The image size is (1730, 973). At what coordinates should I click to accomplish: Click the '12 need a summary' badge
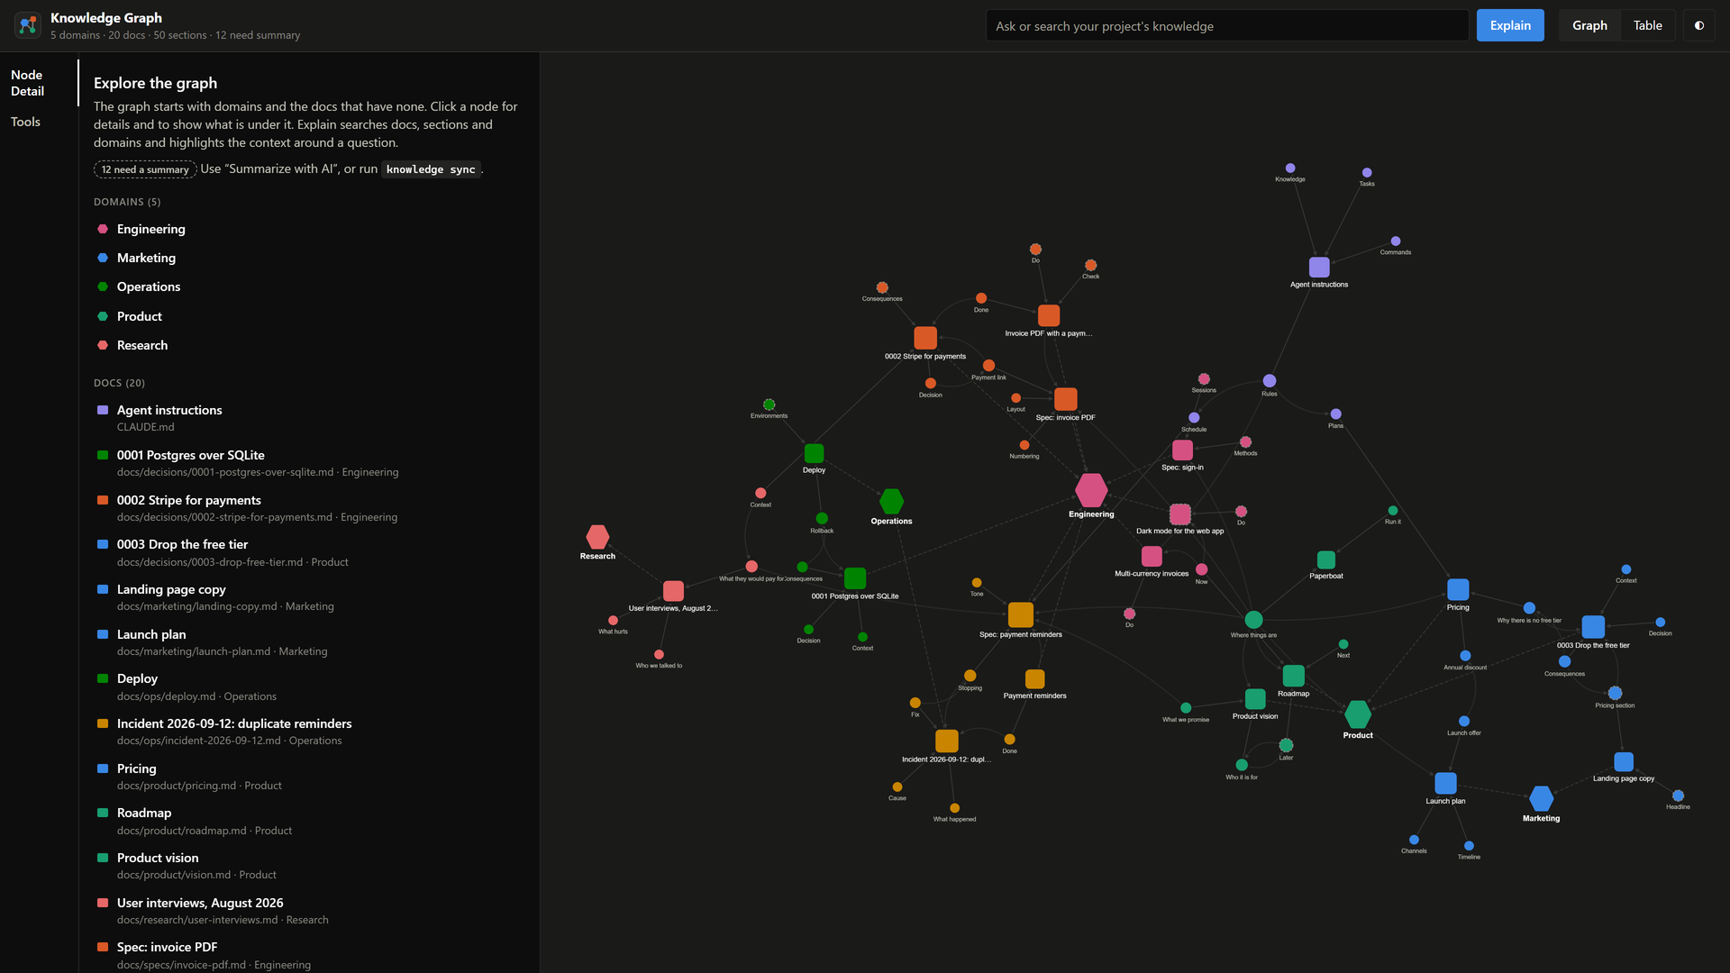145,169
